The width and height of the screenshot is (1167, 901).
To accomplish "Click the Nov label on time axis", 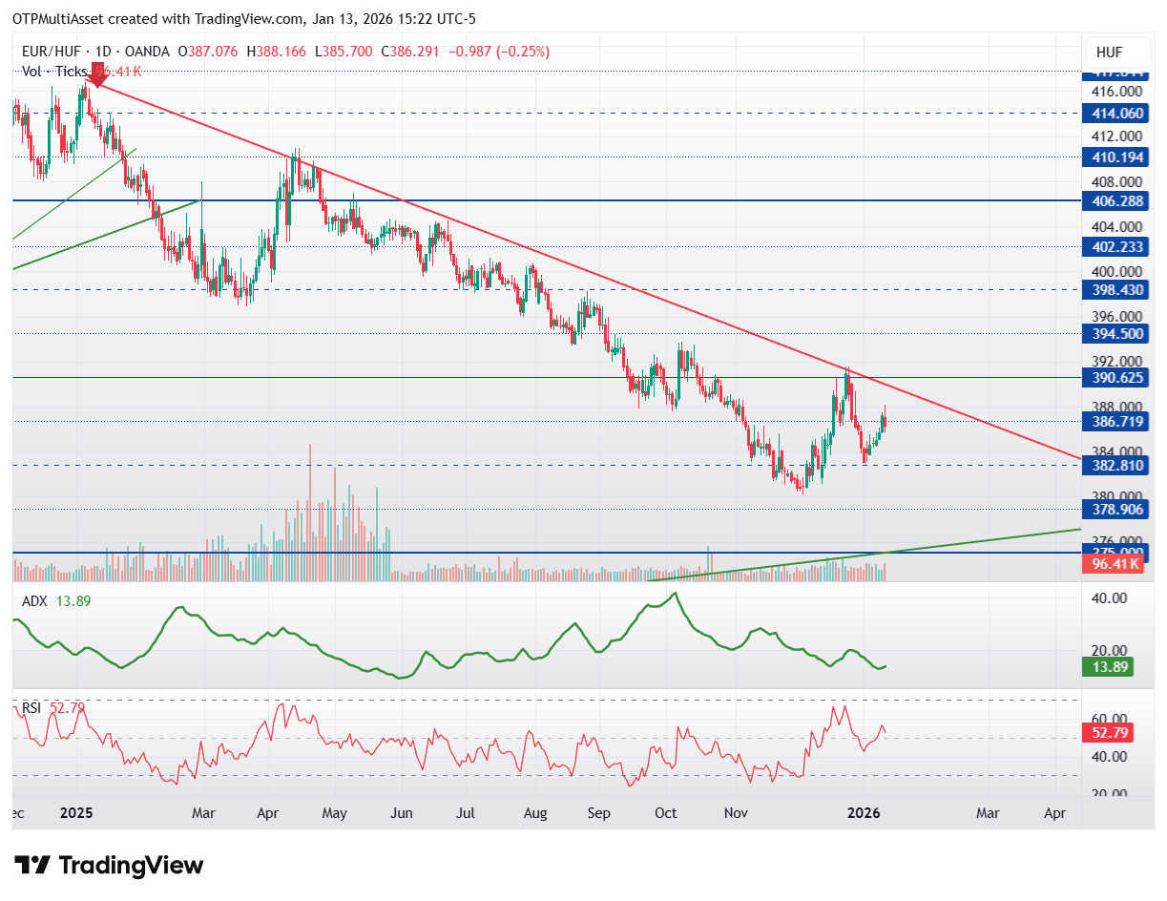I will 735,813.
